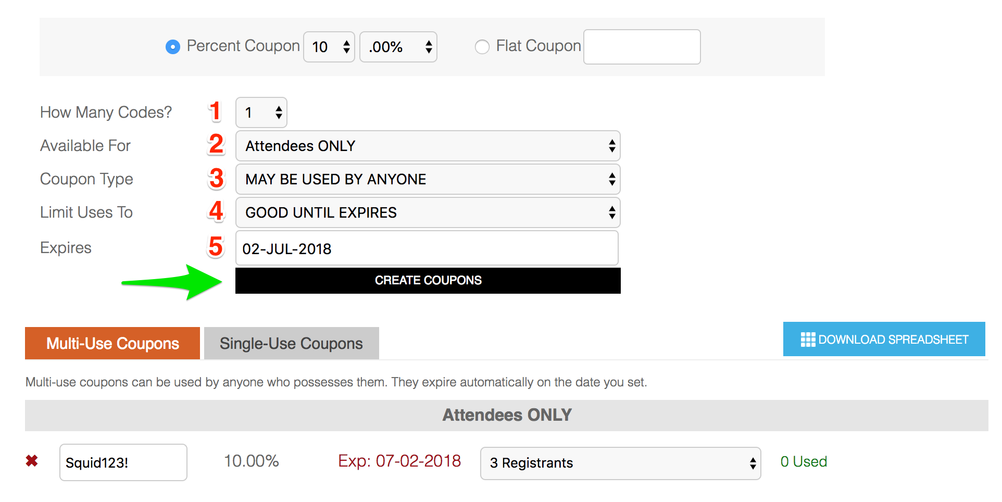Click the DOWNLOAD SPREADSHEET button
1002x502 pixels.
click(x=884, y=339)
